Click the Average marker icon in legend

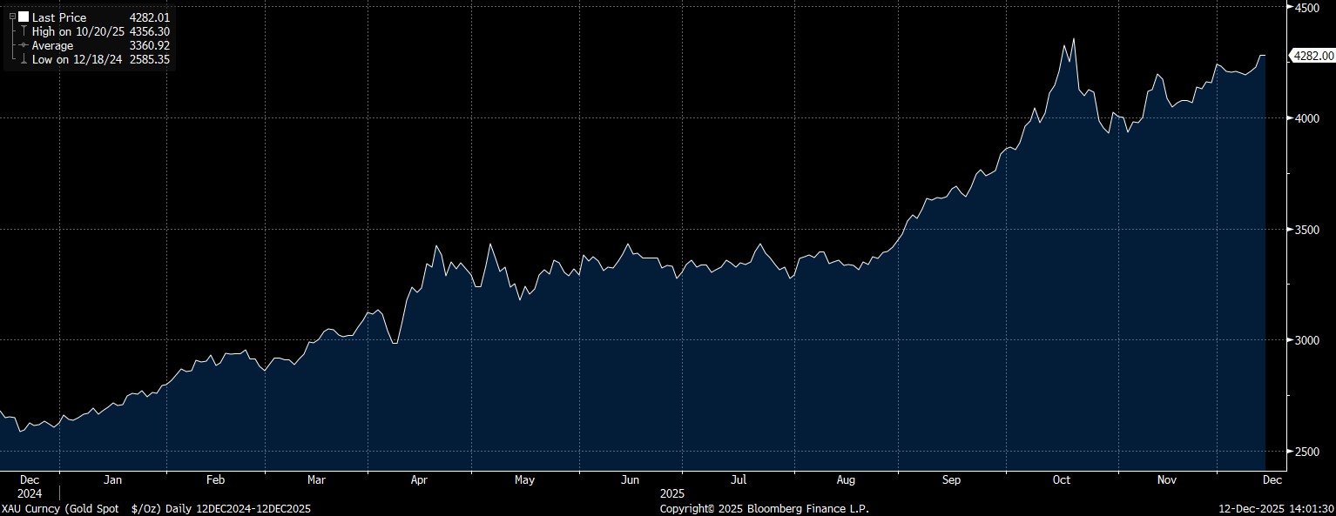[x=23, y=45]
